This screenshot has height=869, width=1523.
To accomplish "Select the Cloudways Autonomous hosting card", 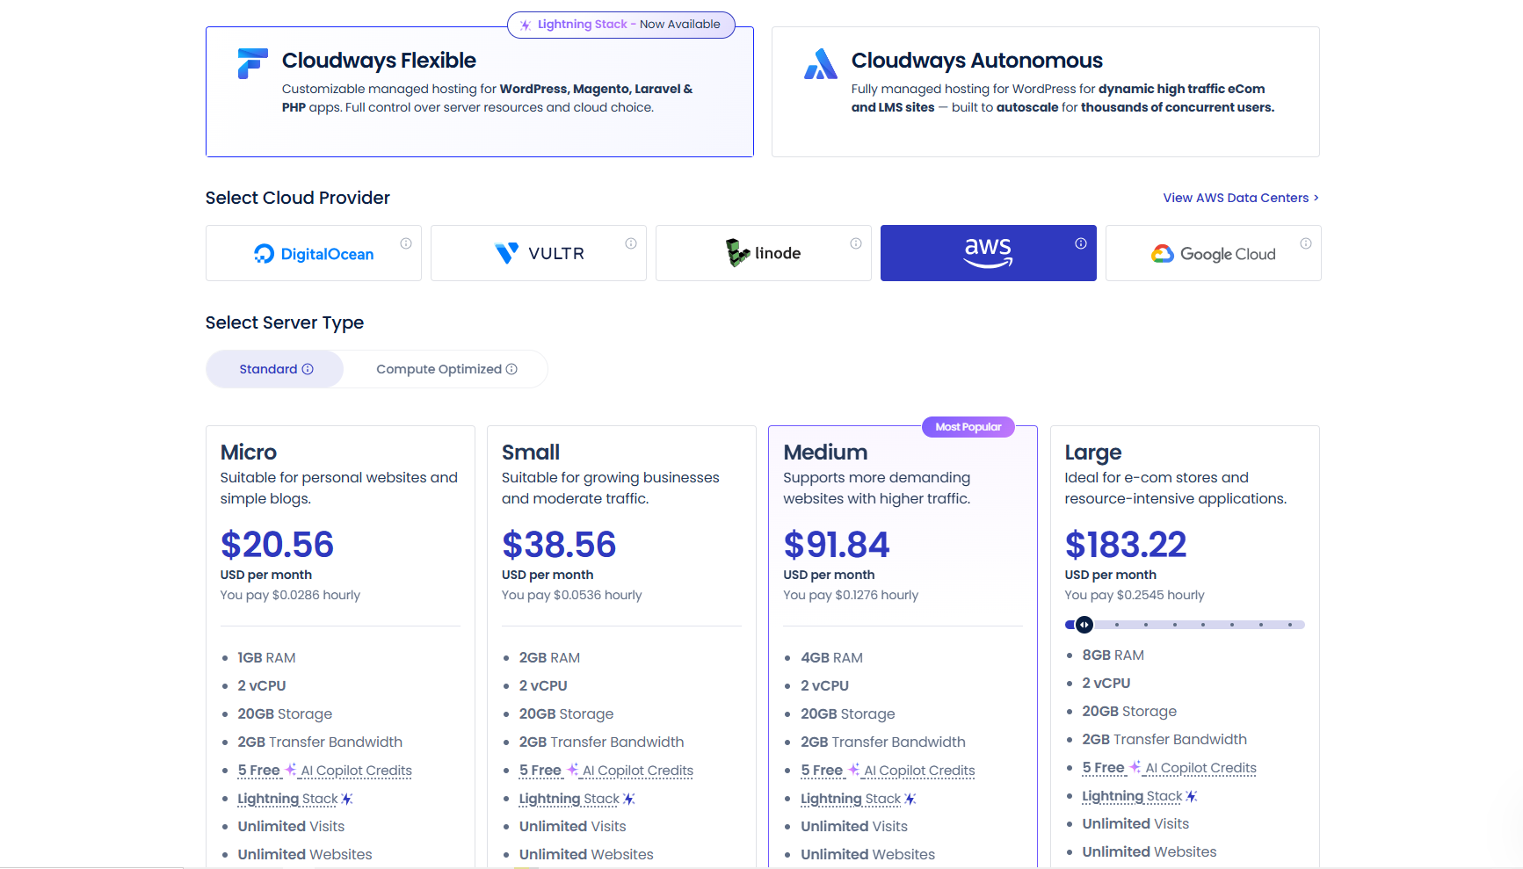I will pyautogui.click(x=1046, y=92).
